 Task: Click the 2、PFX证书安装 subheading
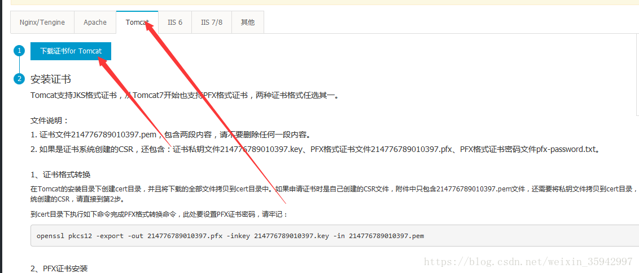[59, 268]
